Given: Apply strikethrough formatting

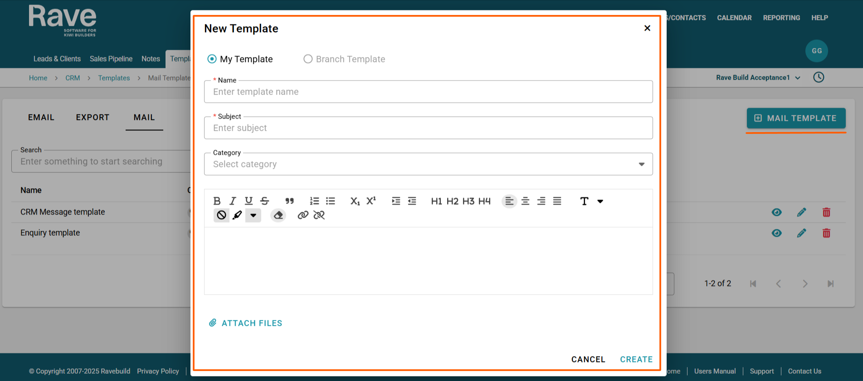Looking at the screenshot, I should [265, 201].
